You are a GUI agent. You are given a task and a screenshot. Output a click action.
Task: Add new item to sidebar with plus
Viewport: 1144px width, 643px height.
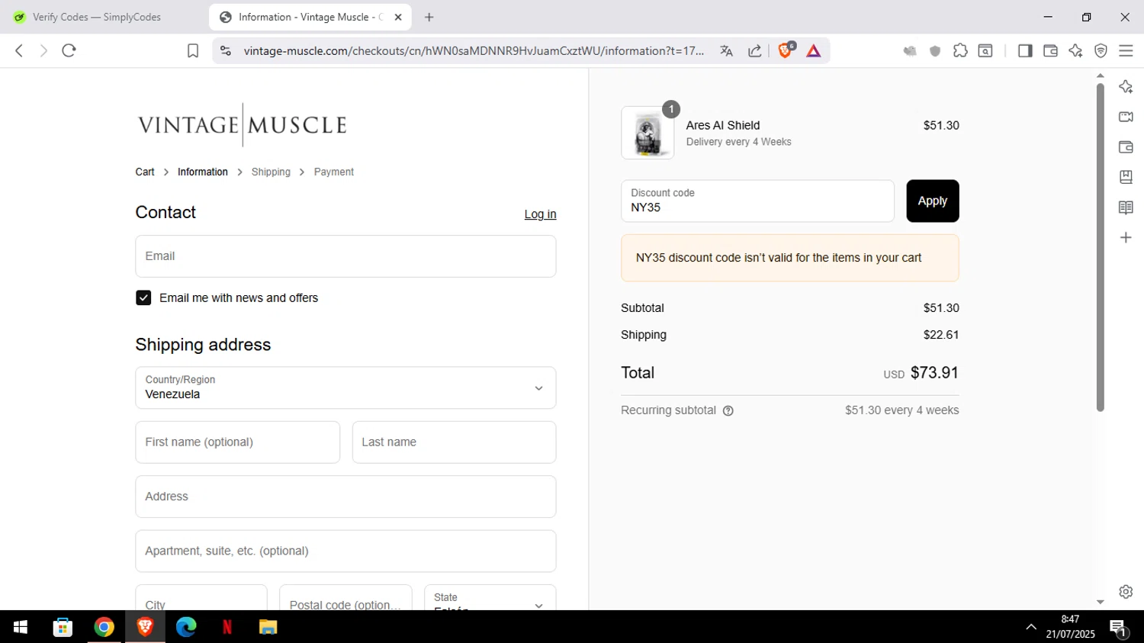click(x=1126, y=238)
